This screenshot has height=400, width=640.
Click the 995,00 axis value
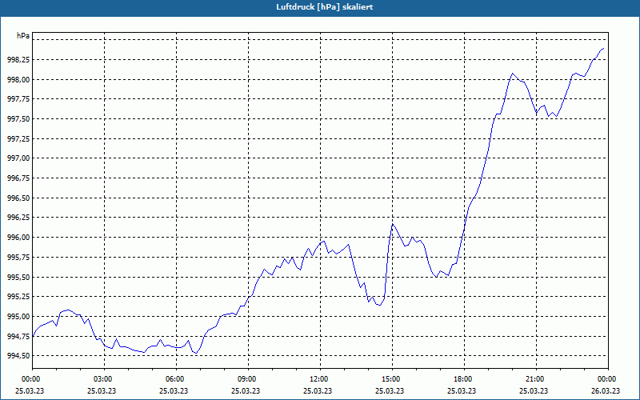[x=18, y=316]
